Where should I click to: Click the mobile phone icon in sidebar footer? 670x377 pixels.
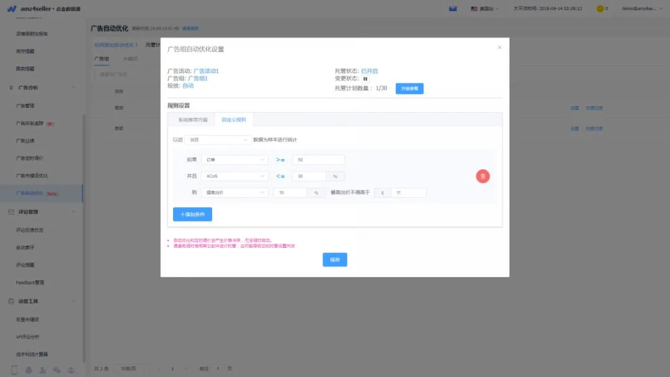click(14, 370)
